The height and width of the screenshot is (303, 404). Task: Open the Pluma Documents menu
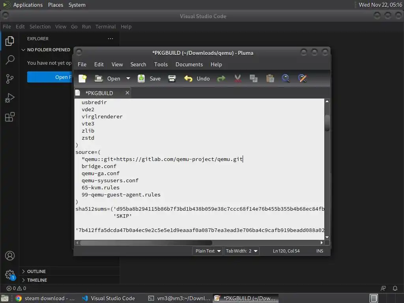[x=189, y=64]
